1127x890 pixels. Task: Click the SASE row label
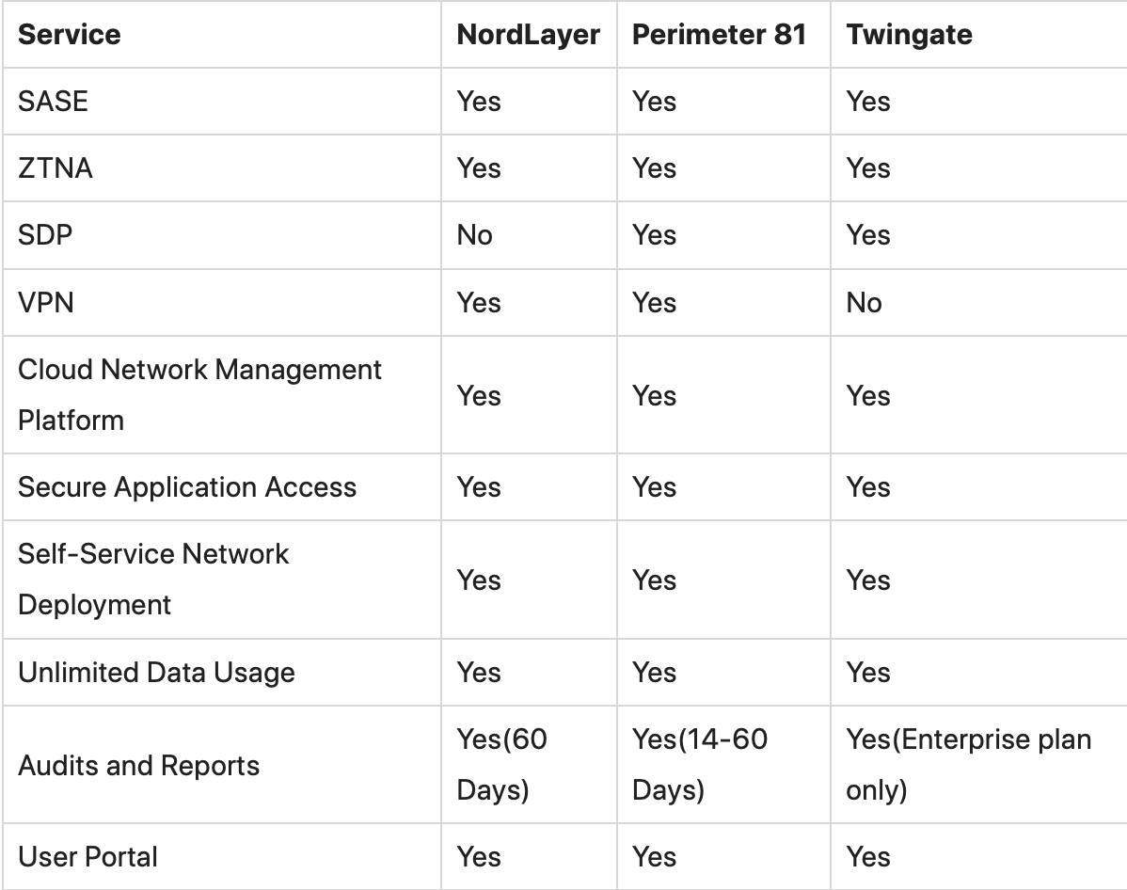click(53, 102)
